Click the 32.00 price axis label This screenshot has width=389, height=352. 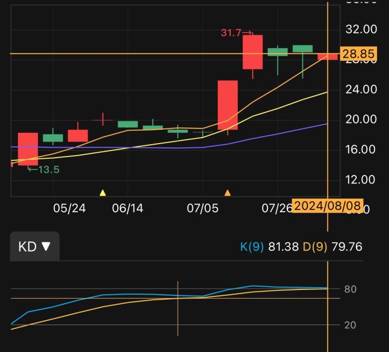(361, 29)
